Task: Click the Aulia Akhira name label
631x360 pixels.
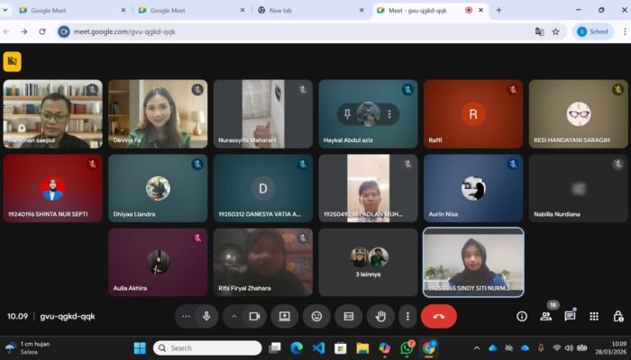Action: 130,288
